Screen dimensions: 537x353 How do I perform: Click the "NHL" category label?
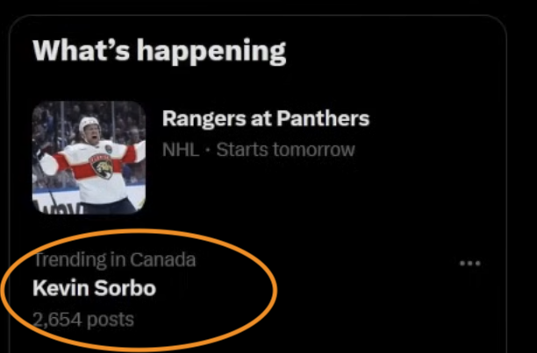point(180,150)
